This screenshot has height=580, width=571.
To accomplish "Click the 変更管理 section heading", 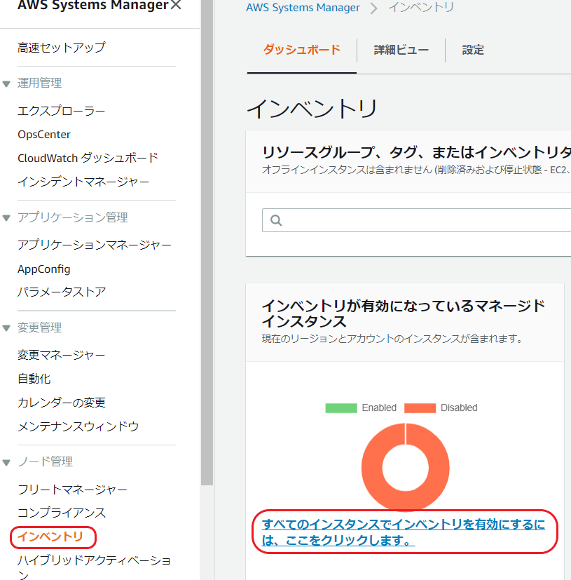I will pyautogui.click(x=39, y=328).
